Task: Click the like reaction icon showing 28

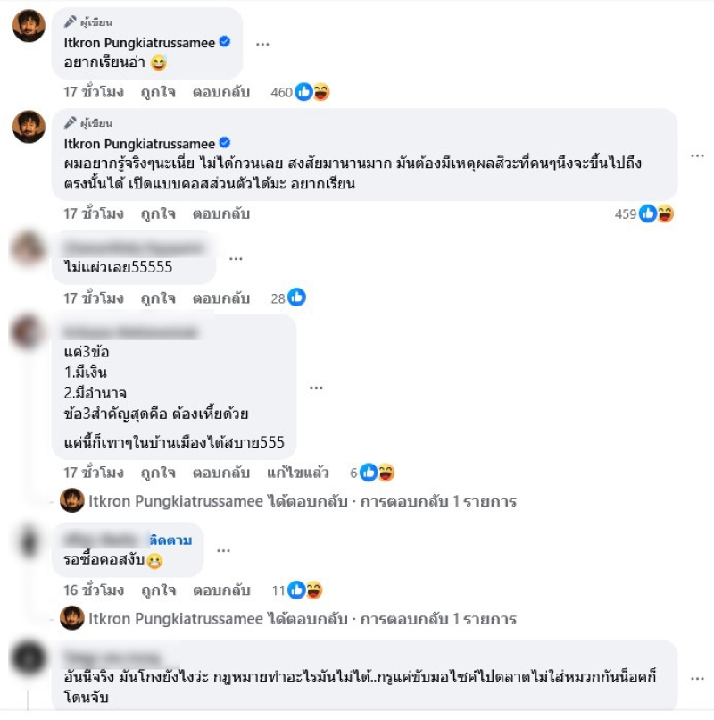Action: (288, 298)
